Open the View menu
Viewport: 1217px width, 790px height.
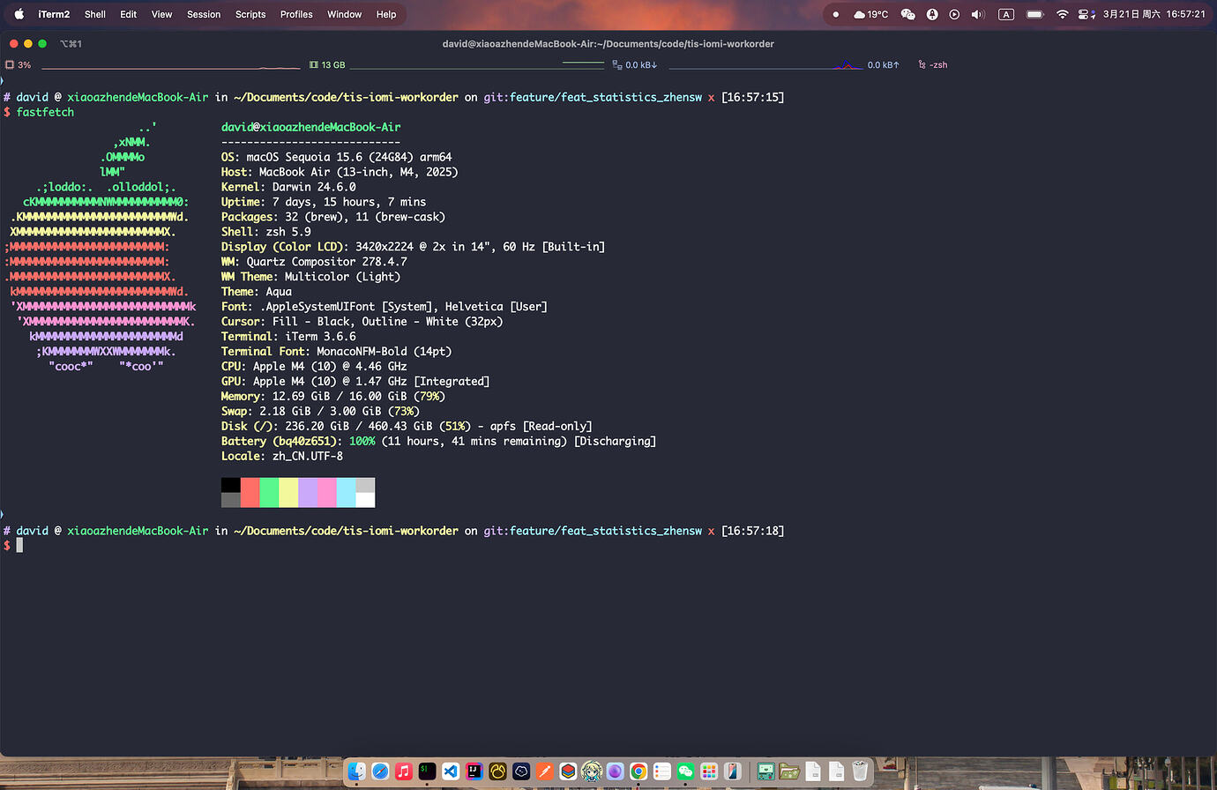point(162,14)
